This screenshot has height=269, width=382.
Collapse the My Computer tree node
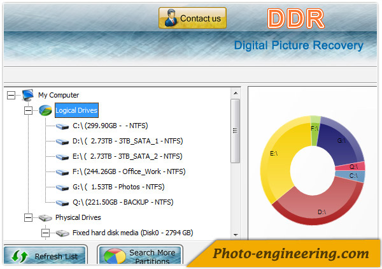click(11, 95)
